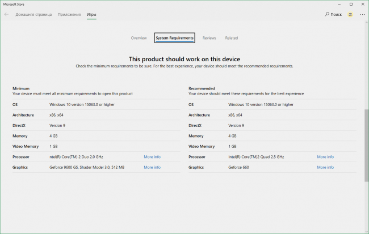Click heading 'This product should work on this device'
This screenshot has height=234, width=369.
pos(184,59)
